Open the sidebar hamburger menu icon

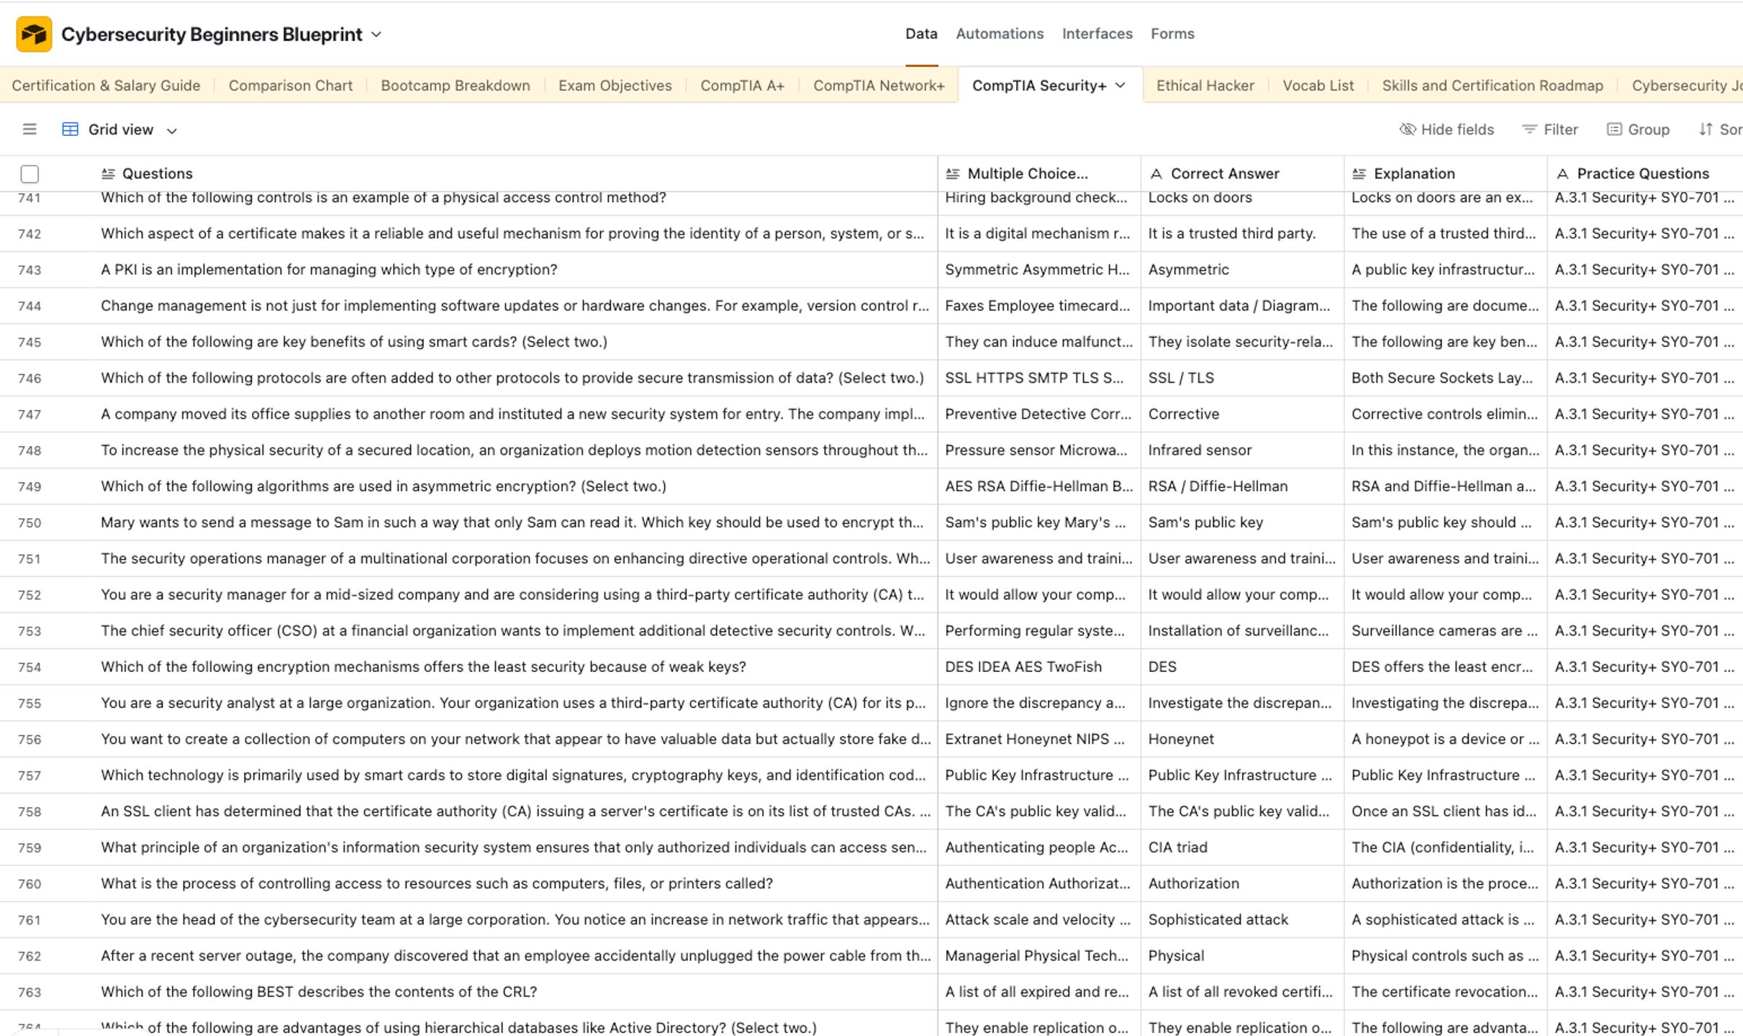30,129
